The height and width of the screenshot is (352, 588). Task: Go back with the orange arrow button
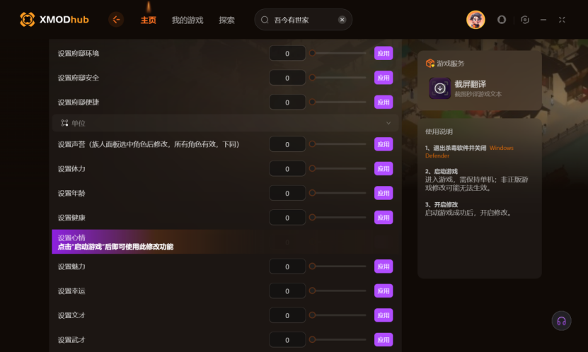tap(116, 20)
